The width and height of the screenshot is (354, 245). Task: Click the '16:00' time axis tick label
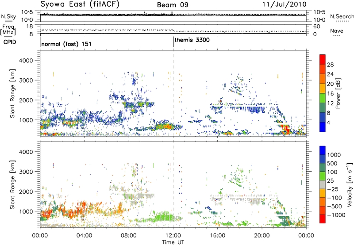tap(217, 236)
